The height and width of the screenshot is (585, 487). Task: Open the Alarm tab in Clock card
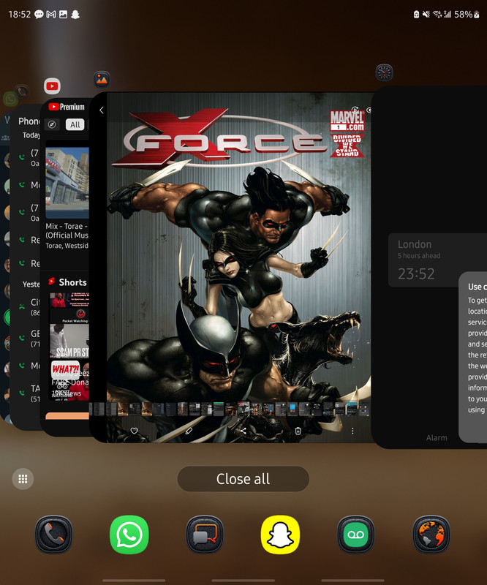(x=437, y=437)
